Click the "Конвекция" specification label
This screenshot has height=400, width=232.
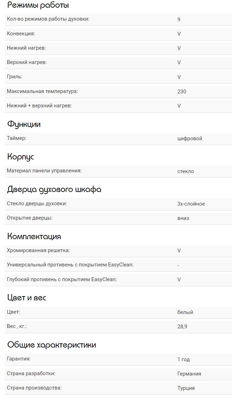pos(21,34)
